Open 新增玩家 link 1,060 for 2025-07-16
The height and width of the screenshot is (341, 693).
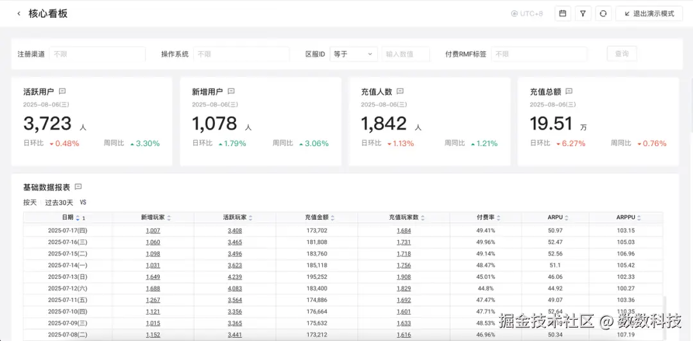coord(153,242)
